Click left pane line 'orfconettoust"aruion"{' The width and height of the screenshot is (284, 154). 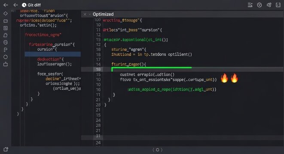pyautogui.click(x=44, y=15)
